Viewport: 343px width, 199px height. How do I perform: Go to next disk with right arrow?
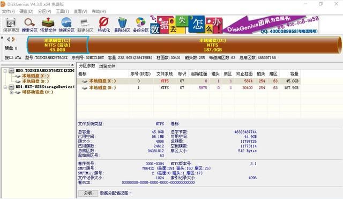point(13,39)
